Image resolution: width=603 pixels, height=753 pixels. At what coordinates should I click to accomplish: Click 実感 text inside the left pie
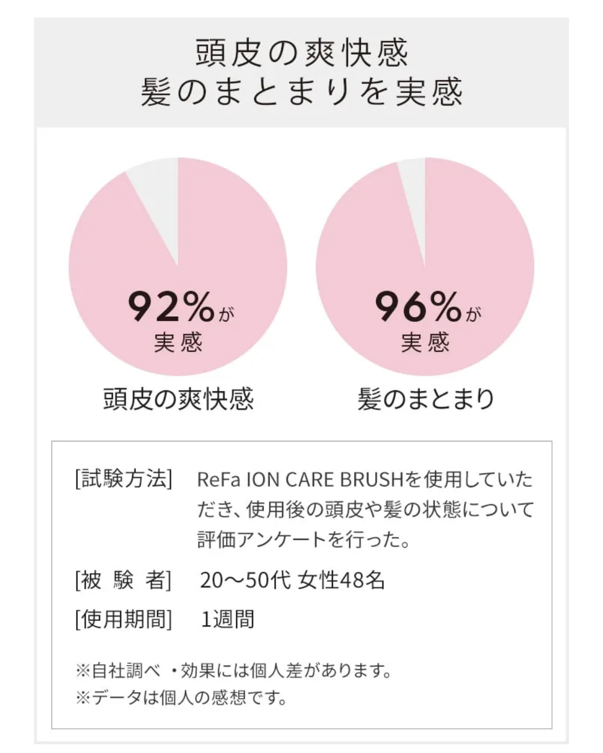(178, 343)
